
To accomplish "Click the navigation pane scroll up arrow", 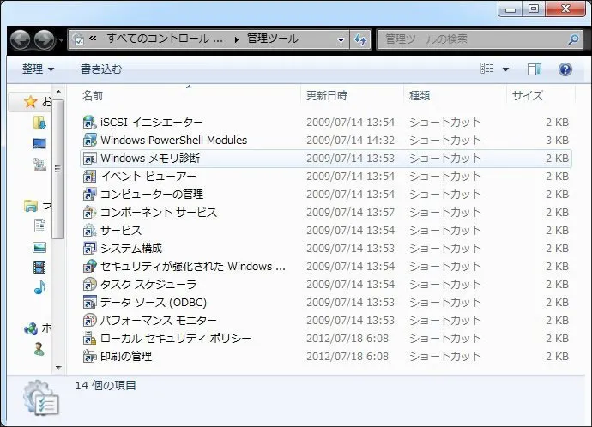I will coord(58,92).
